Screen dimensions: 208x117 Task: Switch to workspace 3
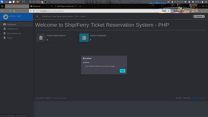(34, 2)
